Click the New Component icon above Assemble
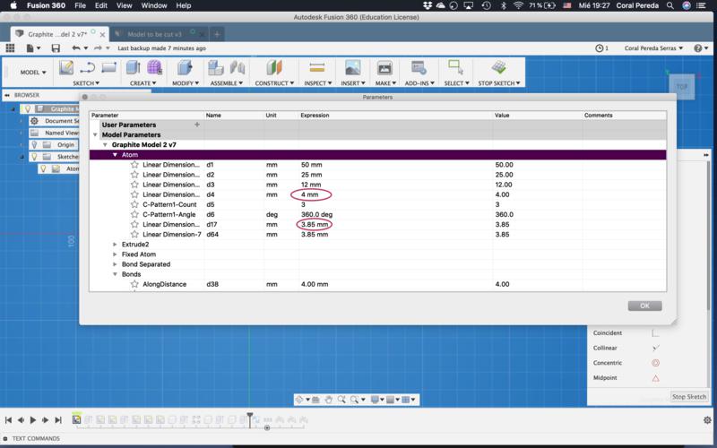The image size is (717, 448). point(215,68)
